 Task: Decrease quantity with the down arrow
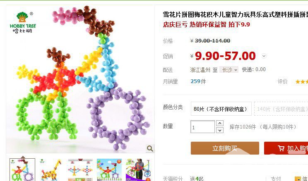click(x=220, y=130)
